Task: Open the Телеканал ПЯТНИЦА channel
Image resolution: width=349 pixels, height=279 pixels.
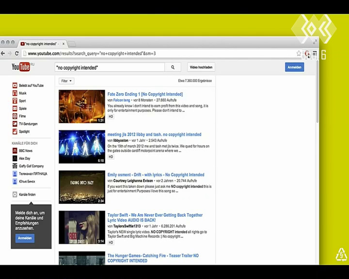Action: 30,174
